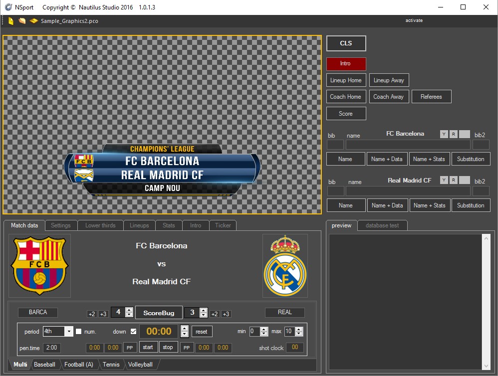Toggle the num. checkbox beside period
The width and height of the screenshot is (498, 376).
tap(79, 332)
